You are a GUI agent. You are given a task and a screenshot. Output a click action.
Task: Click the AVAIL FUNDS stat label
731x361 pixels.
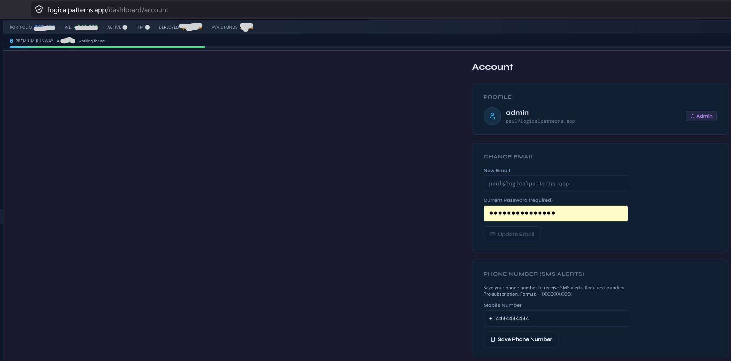tap(224, 27)
